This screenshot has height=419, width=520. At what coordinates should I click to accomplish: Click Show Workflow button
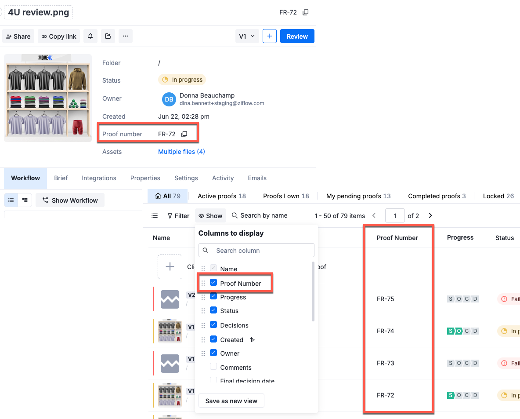(70, 200)
